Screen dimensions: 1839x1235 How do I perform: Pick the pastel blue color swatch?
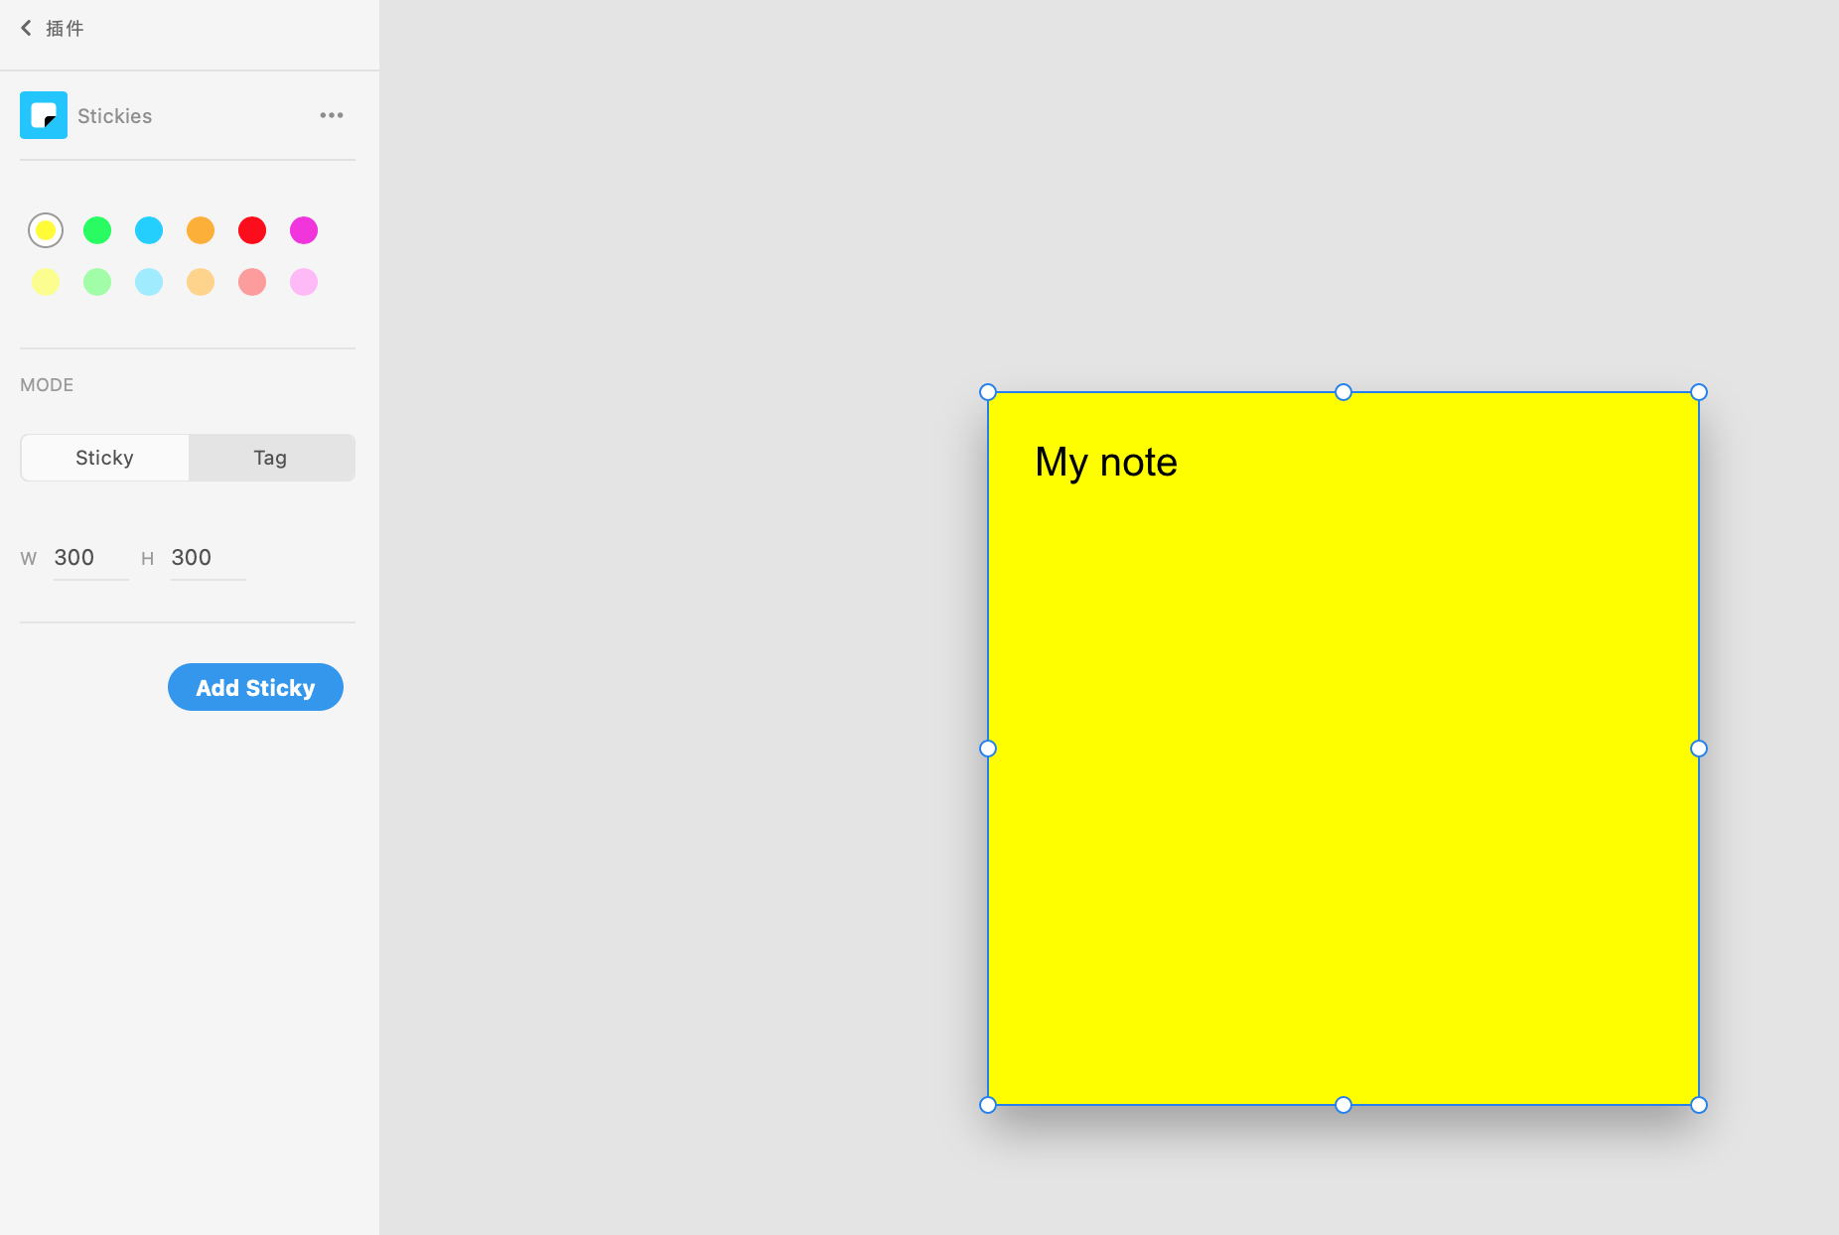coord(149,282)
